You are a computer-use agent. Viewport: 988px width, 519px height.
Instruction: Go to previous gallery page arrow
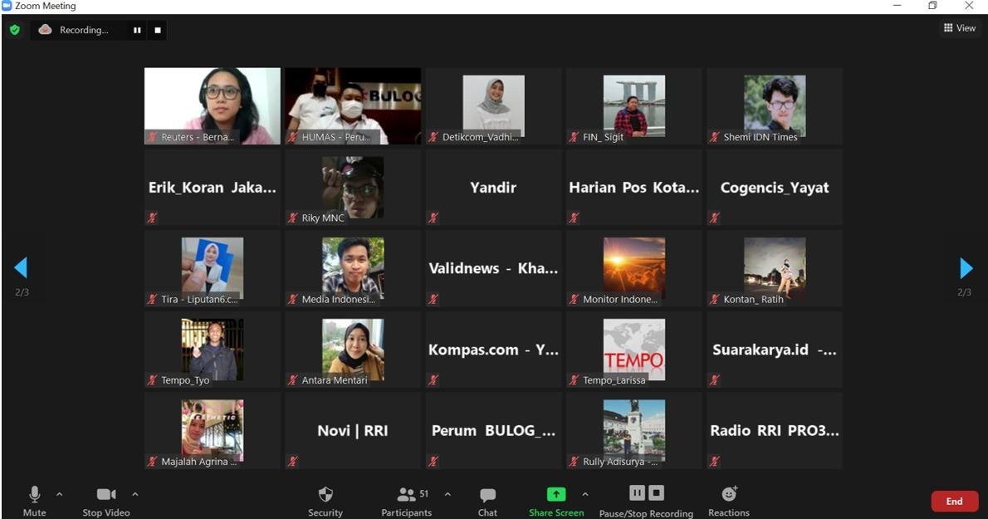[x=21, y=267]
